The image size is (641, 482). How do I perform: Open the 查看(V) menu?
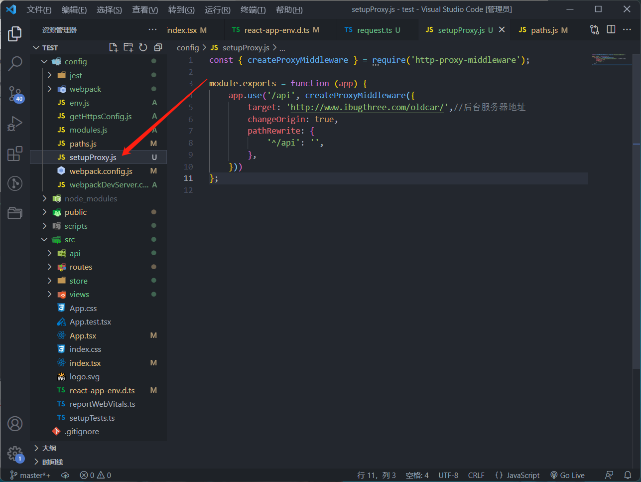[x=145, y=9]
